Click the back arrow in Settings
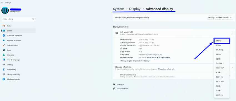The height and width of the screenshot is (101, 236). tap(2, 3)
